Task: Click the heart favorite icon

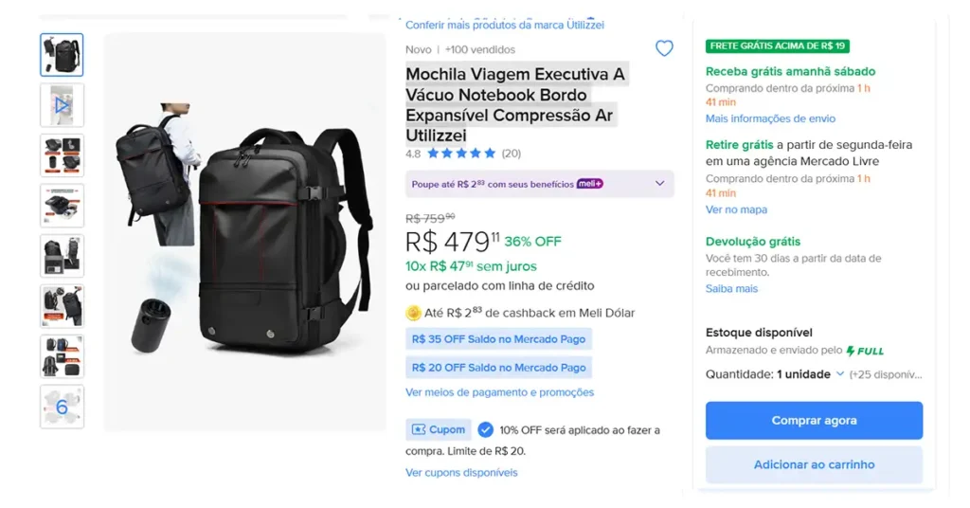Action: tap(664, 48)
